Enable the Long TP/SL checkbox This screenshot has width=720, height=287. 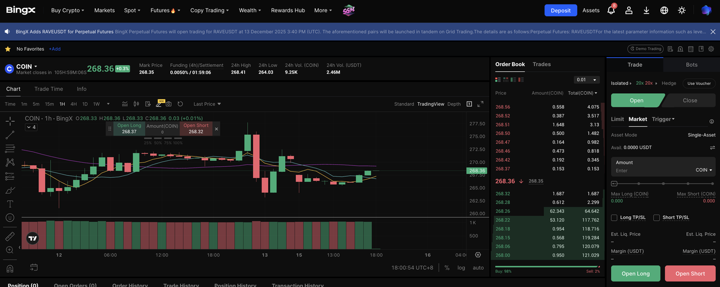(x=614, y=217)
